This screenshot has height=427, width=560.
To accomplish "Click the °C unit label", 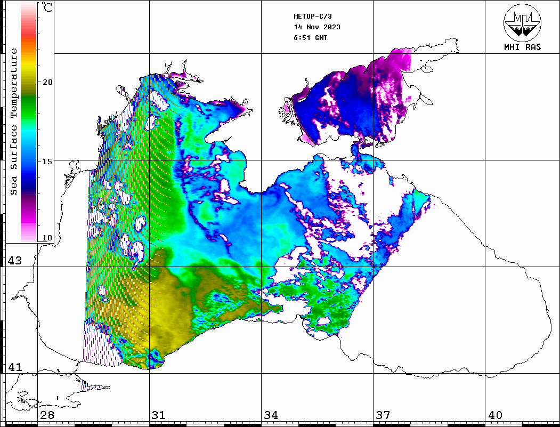I will [x=46, y=7].
